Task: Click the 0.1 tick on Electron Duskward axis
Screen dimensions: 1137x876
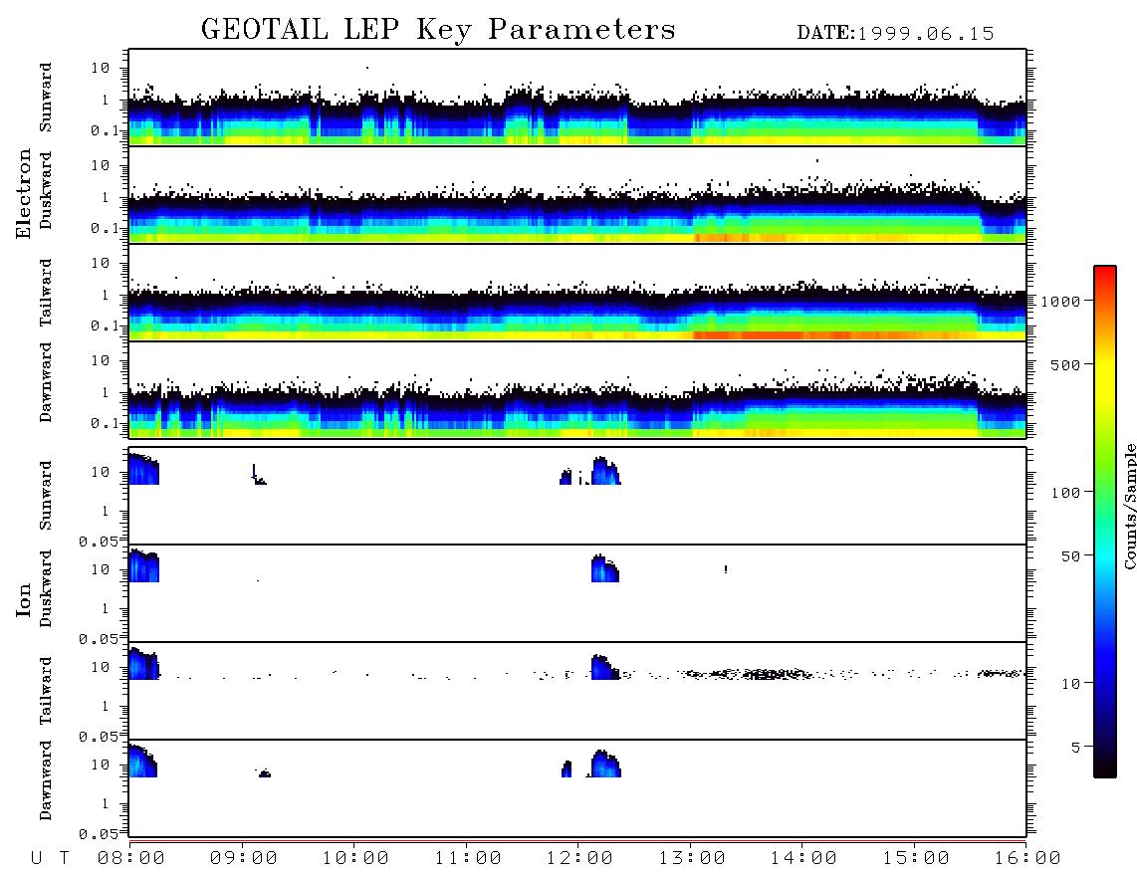Action: point(106,228)
